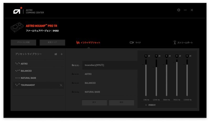Click the 196 Hz frequency label
This screenshot has height=122, width=210.
click(x=146, y=100)
